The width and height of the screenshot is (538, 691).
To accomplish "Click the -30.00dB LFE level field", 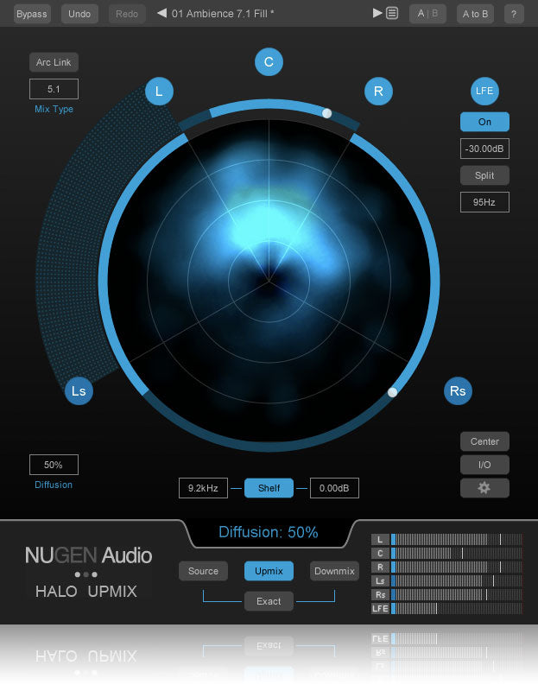I will point(484,149).
